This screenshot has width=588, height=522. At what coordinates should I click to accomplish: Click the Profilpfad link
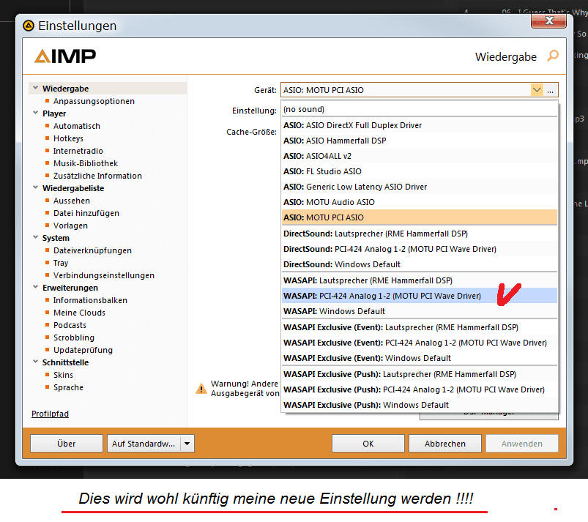point(51,414)
